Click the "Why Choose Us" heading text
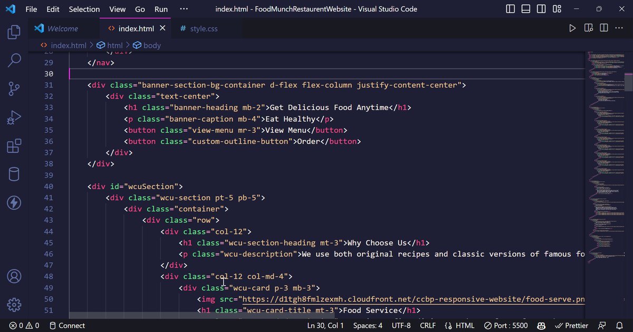The image size is (633, 332). pyautogui.click(x=377, y=243)
